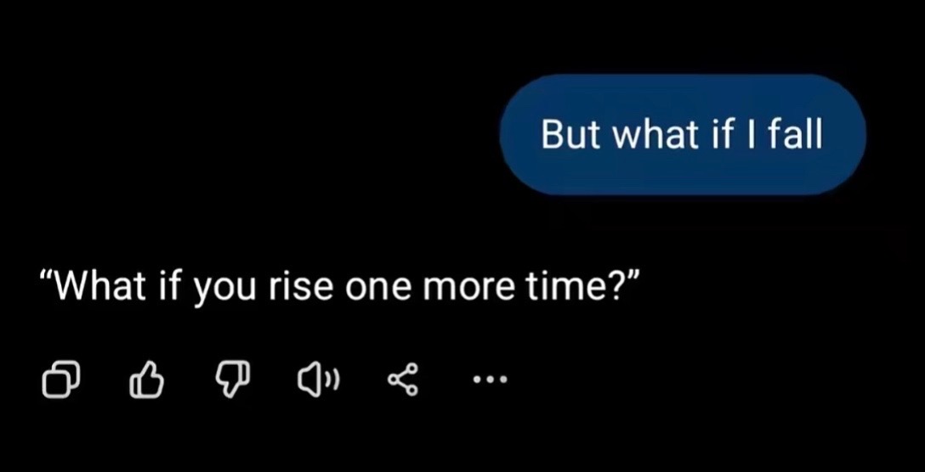Read the response aloud with speaker icon

pos(319,380)
